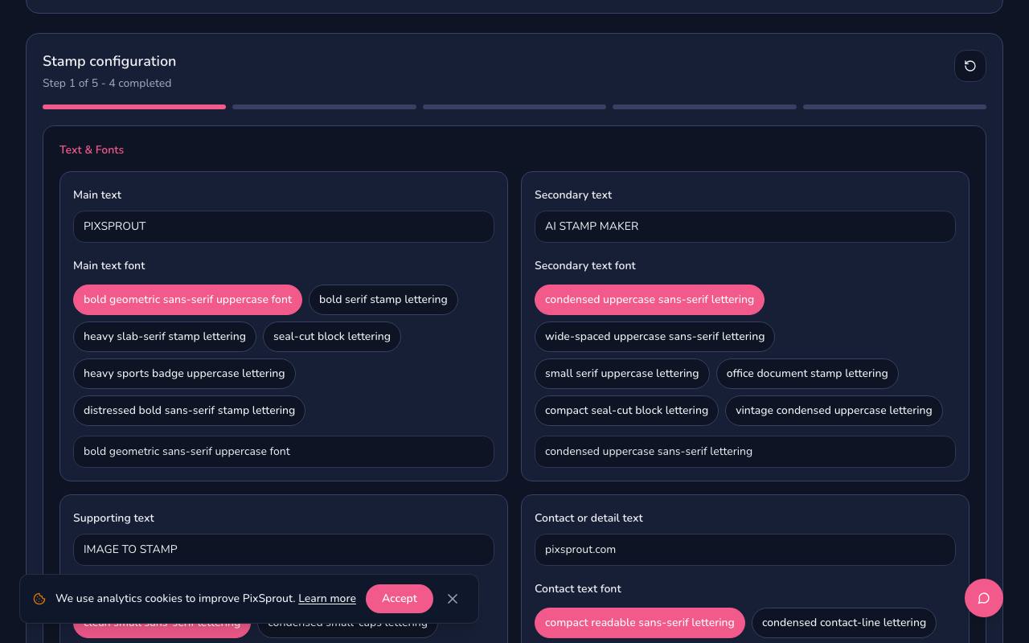Click the custom main text font field
Viewport: 1029px width, 643px height.
(x=284, y=452)
